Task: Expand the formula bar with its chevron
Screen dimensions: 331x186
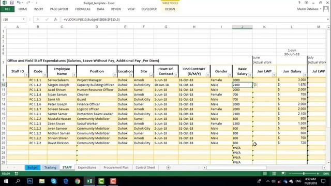Action: point(328,20)
